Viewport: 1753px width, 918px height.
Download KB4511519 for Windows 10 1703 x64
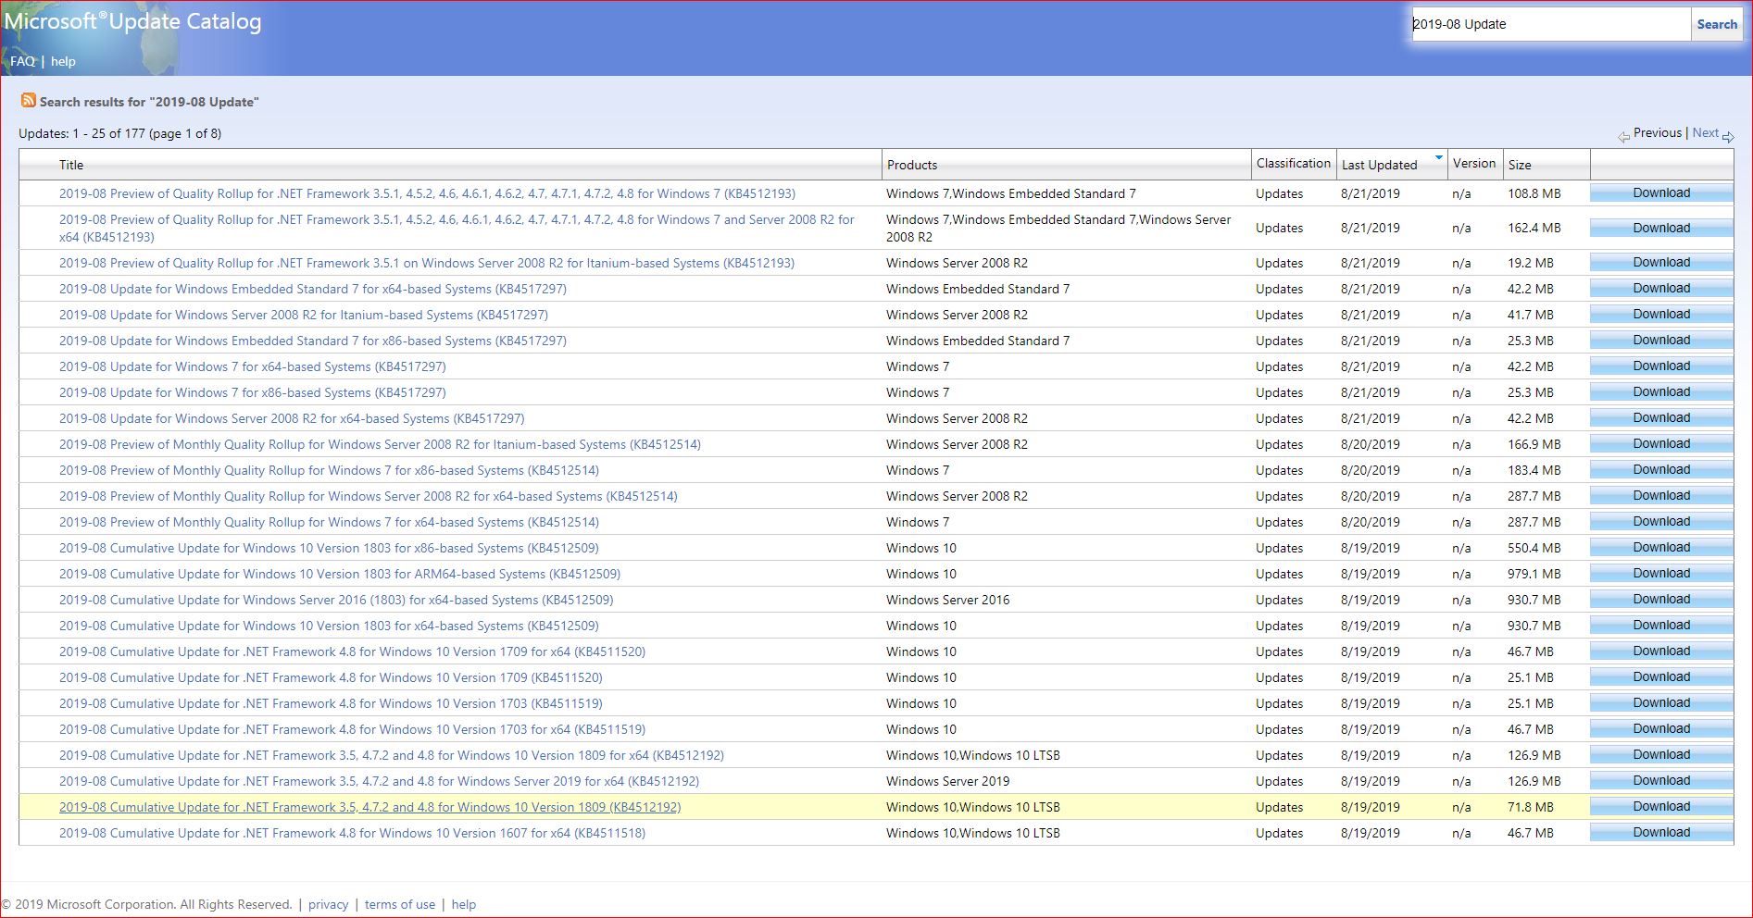(1661, 728)
